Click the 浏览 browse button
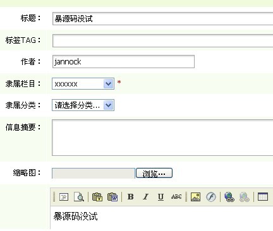 click(x=154, y=174)
